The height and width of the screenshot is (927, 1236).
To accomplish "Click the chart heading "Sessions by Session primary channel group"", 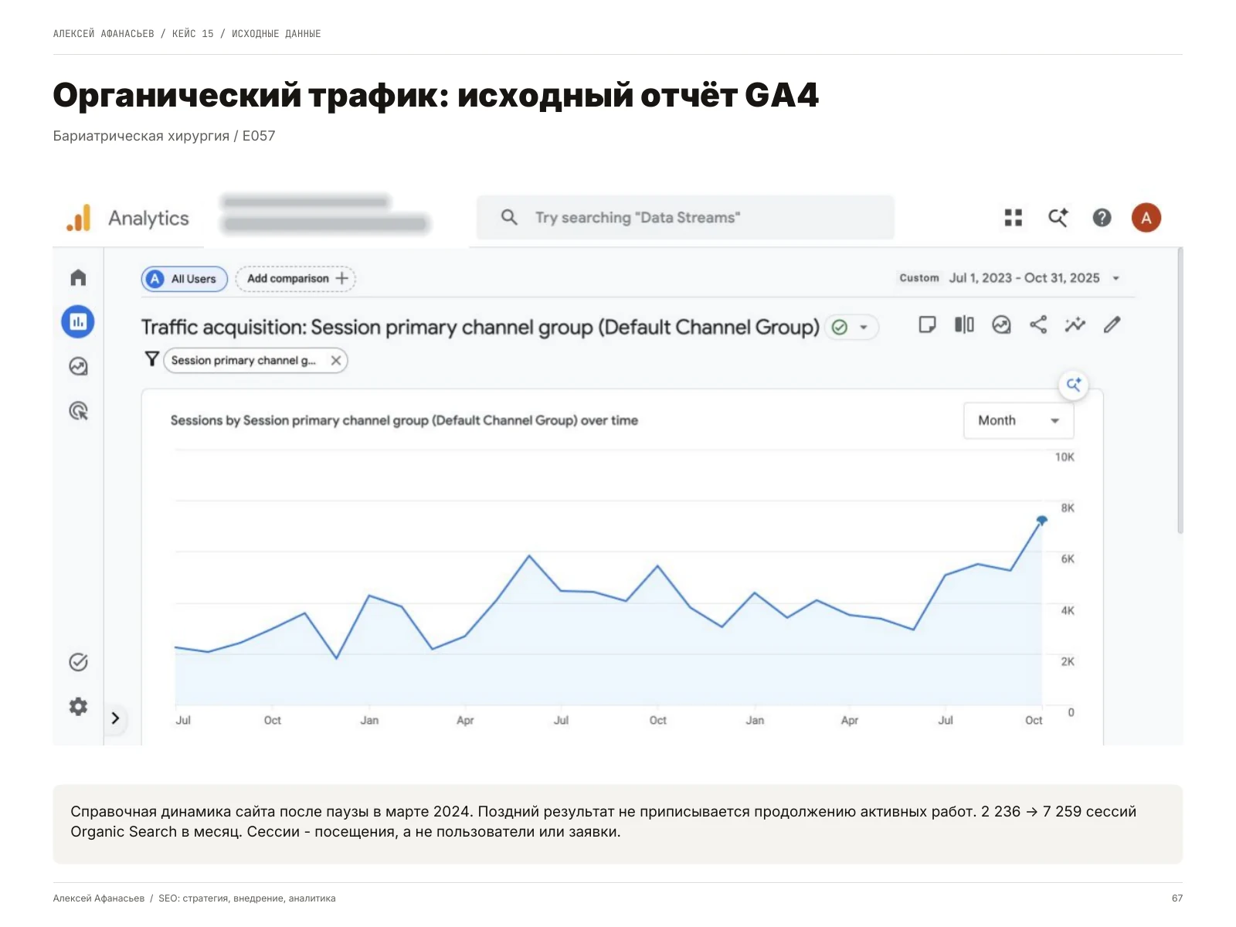I will pos(404,420).
